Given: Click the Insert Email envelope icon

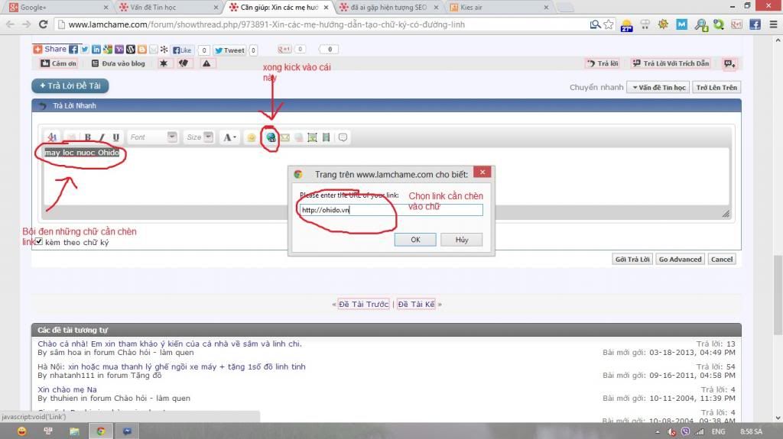Looking at the screenshot, I should click(x=284, y=138).
